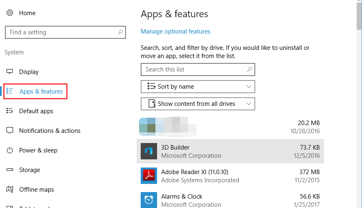Screen dimensions: 362x208
Task: Click the 56.6 KB size value
Action: (x=310, y=197)
